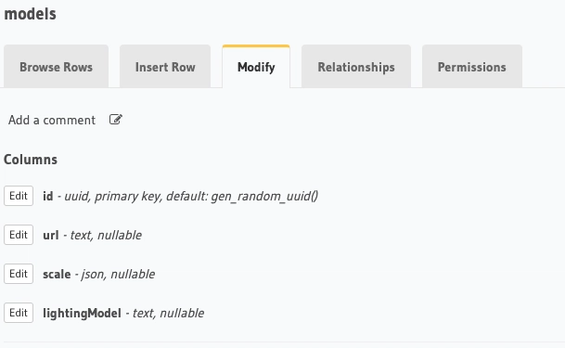This screenshot has height=348, width=565.
Task: Click the json, nullable type description
Action: tap(118, 274)
